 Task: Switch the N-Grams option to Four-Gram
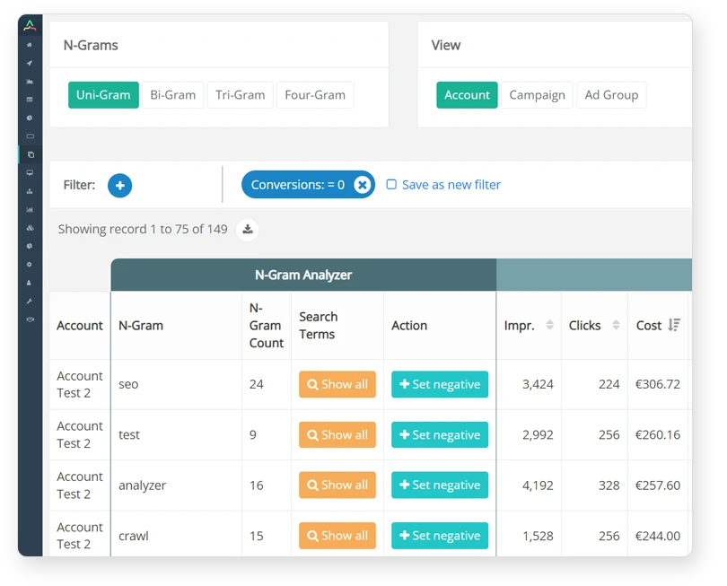pyautogui.click(x=315, y=95)
